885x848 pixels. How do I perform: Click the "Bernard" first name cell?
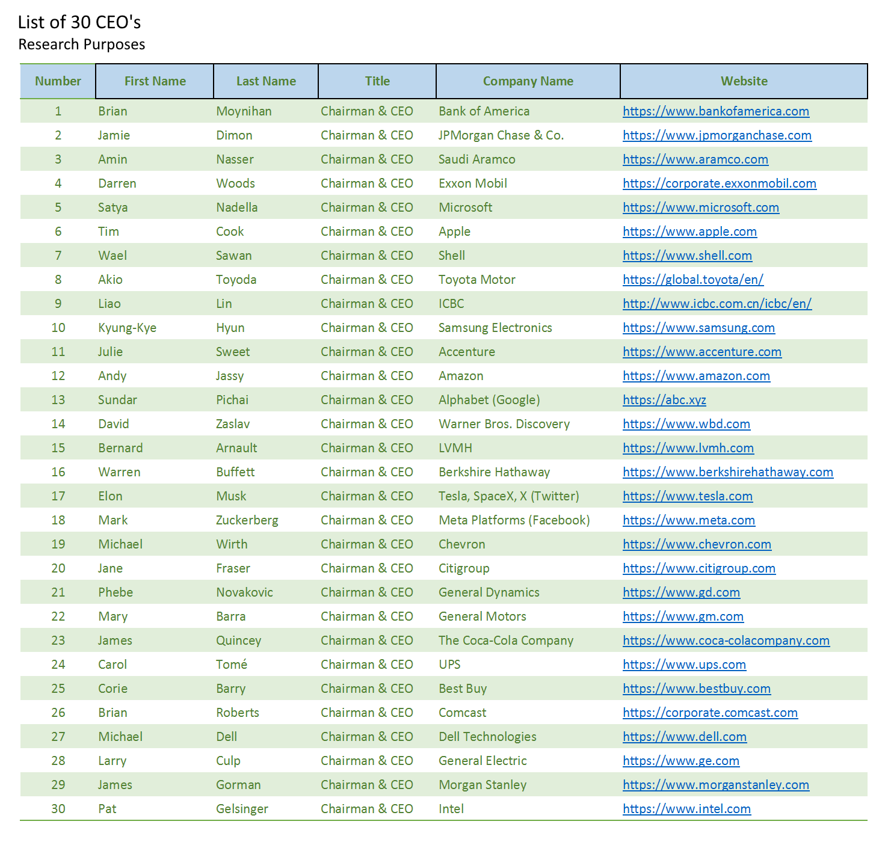(120, 448)
